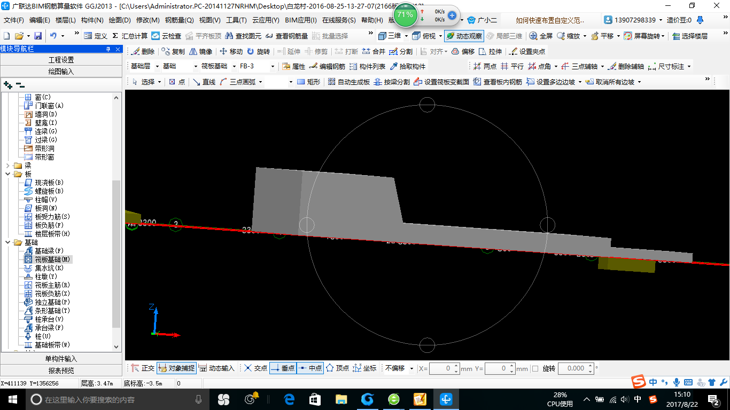Toggle 对象捕捉 object snap
The image size is (730, 410).
pos(176,368)
